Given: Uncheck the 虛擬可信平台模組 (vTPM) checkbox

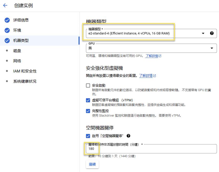Looking at the screenshot, I should pyautogui.click(x=88, y=100).
